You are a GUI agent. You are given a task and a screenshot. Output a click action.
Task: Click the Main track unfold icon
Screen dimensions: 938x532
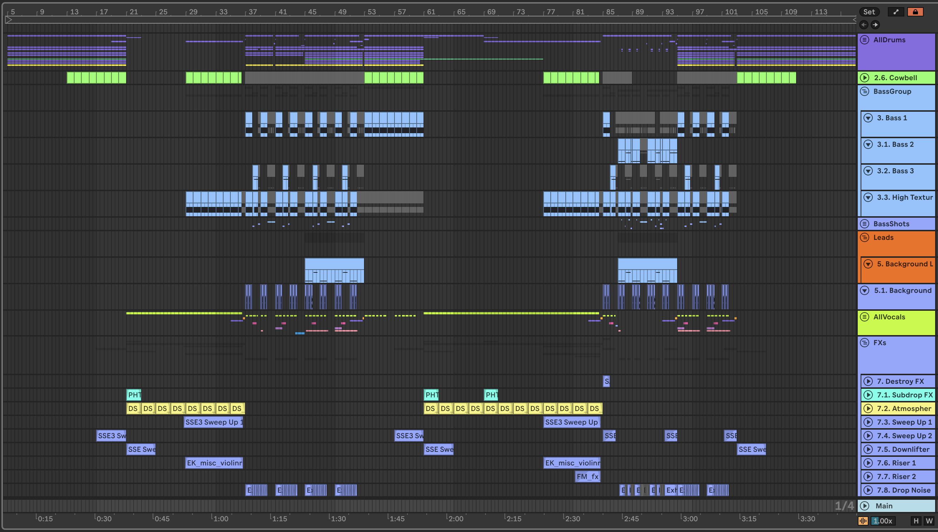[865, 506]
